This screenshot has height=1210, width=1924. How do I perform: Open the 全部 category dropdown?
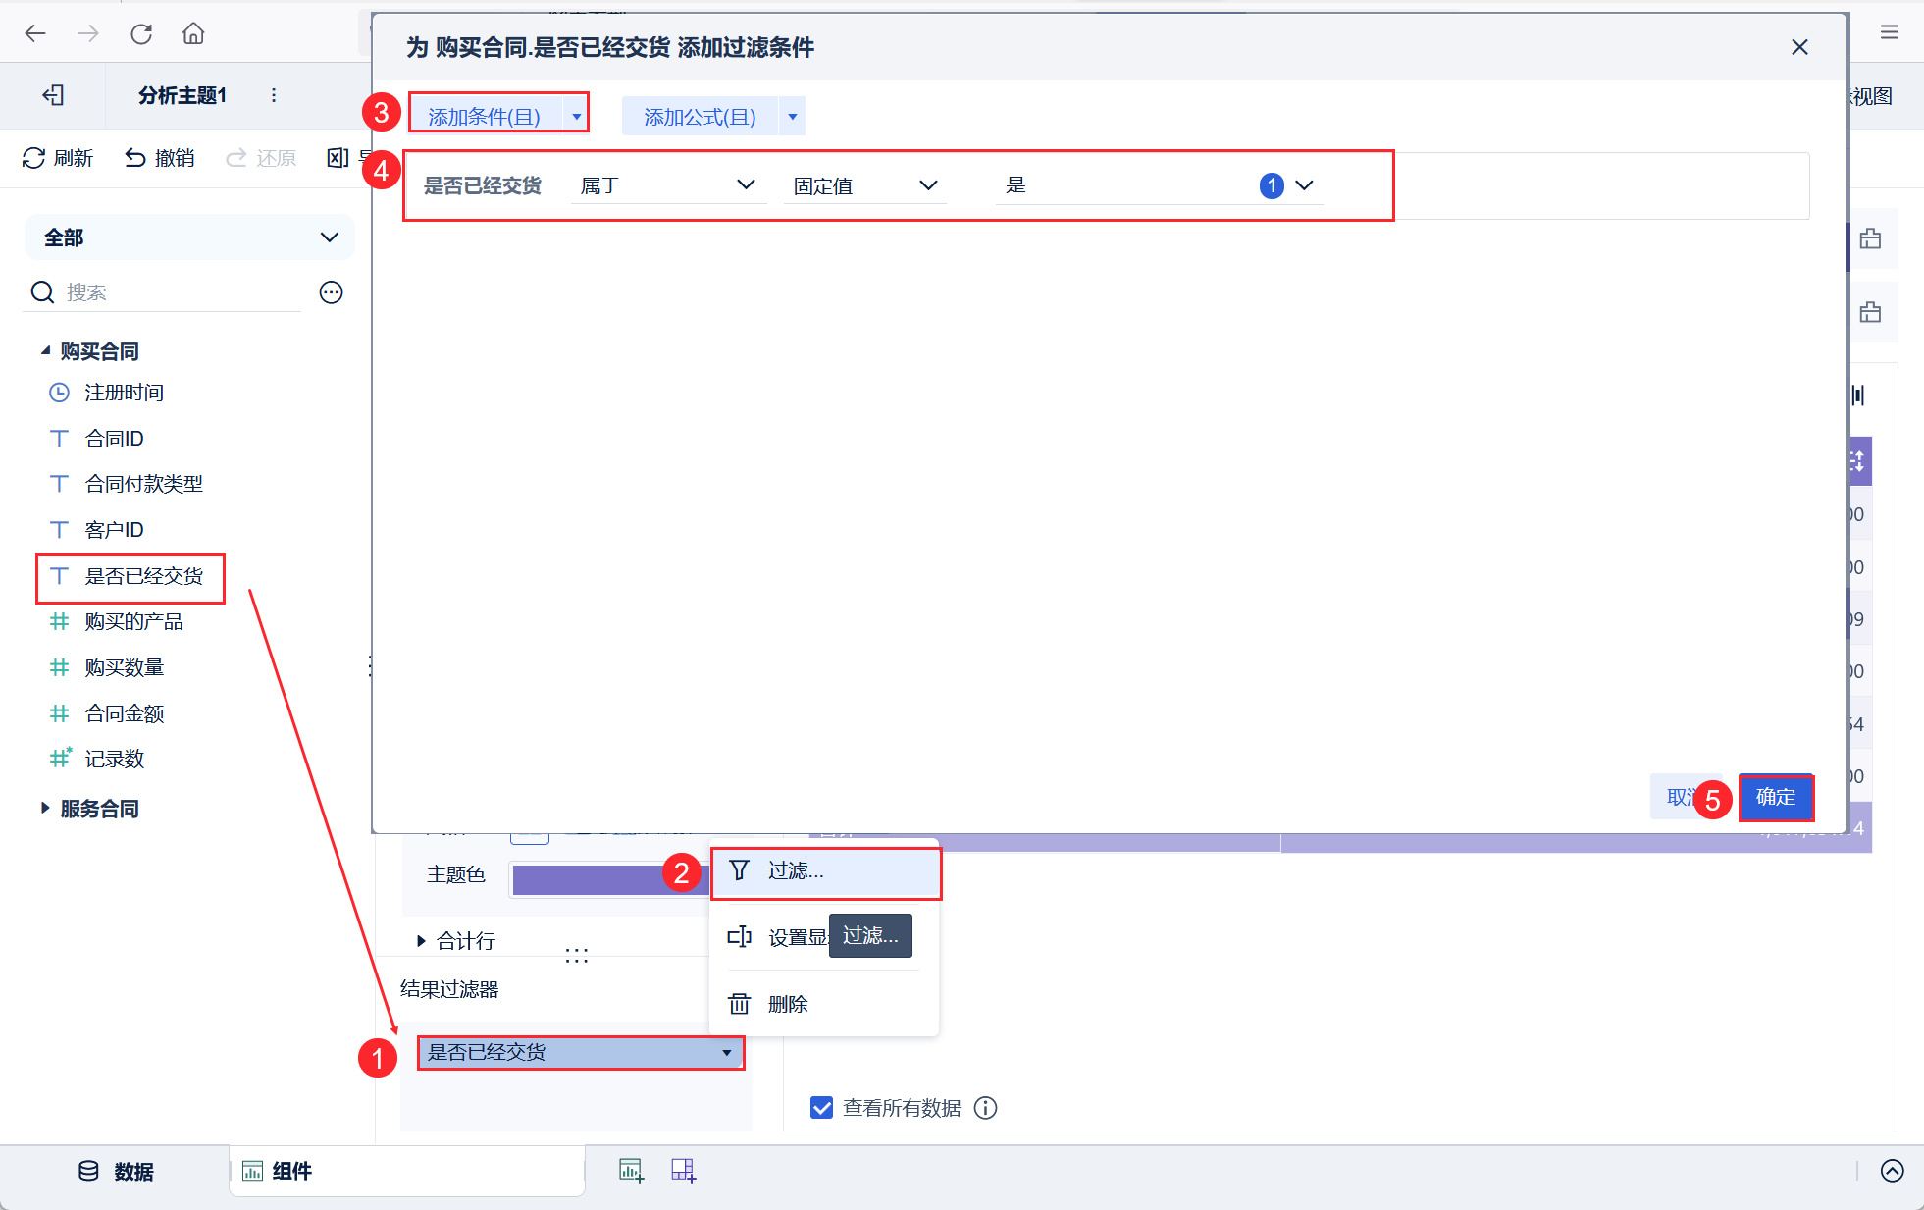coord(188,237)
